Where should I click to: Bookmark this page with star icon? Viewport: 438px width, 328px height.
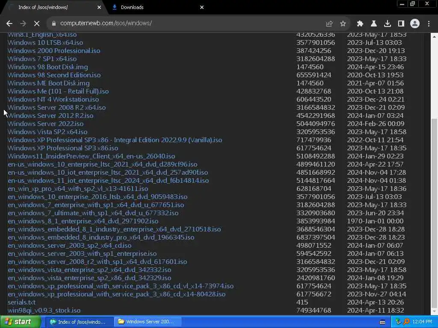coord(343,24)
